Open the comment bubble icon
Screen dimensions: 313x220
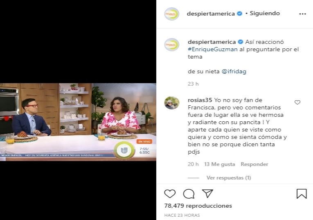(189, 194)
